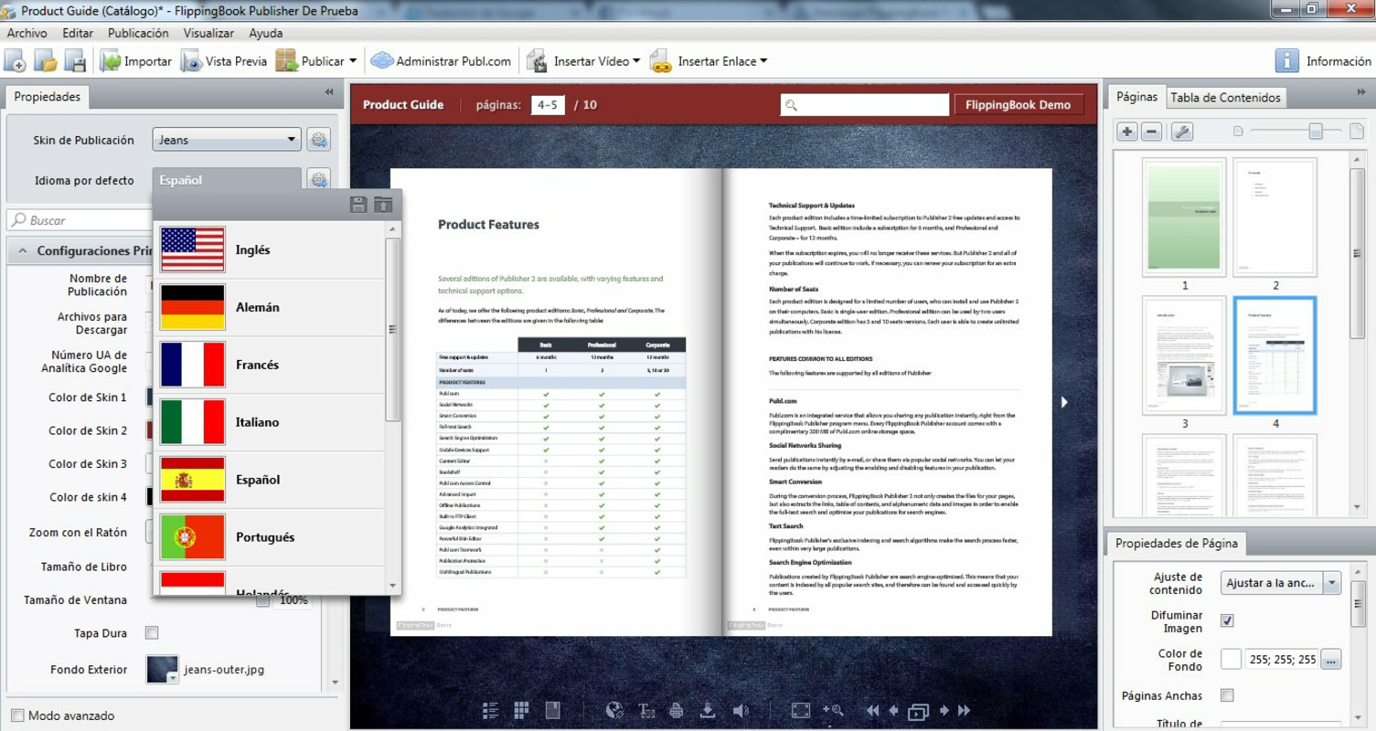
Task: Click the ellipsis button beside Color de Fondo
Action: click(1330, 659)
